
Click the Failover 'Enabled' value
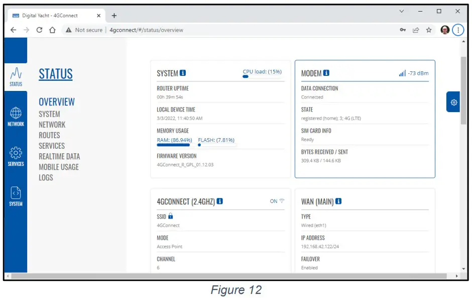(x=309, y=267)
